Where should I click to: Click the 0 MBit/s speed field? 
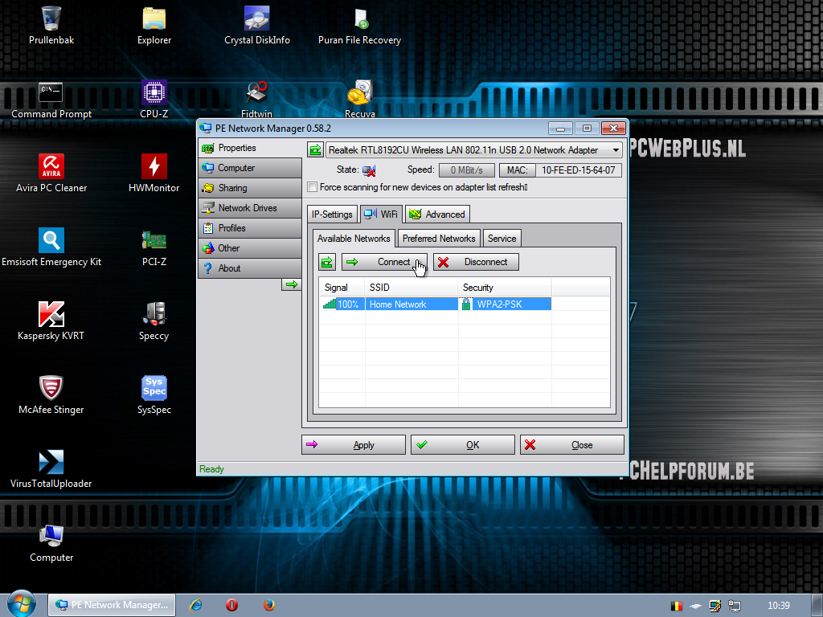pos(467,170)
